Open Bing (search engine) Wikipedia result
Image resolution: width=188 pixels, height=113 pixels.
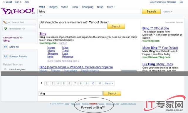coord(76,67)
